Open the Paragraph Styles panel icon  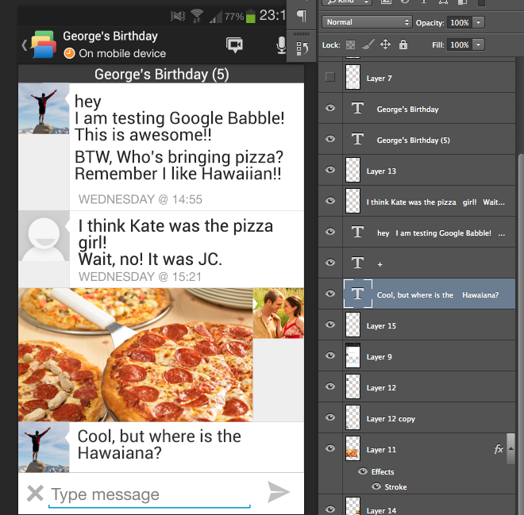pyautogui.click(x=302, y=48)
